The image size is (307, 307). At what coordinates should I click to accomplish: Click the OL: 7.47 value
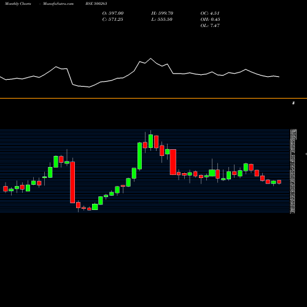(210, 26)
